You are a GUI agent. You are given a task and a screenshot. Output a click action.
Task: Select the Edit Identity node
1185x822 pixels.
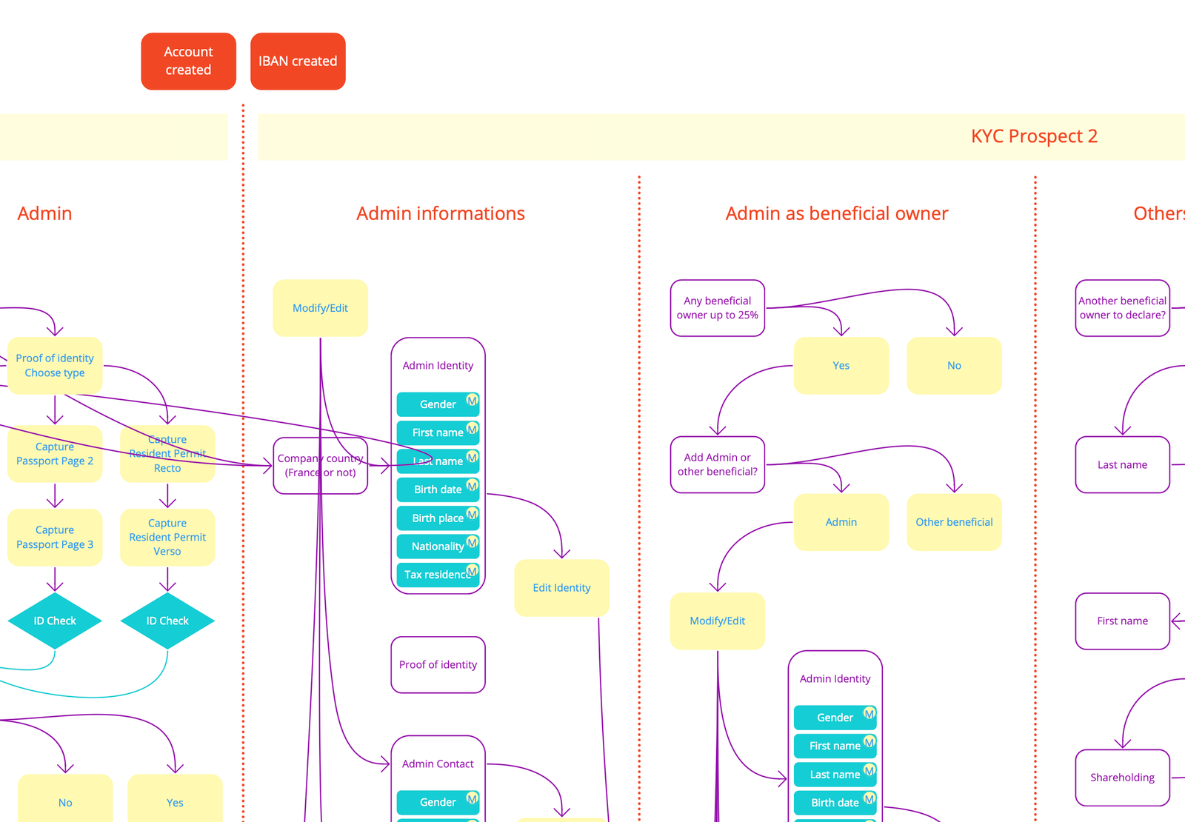coord(561,588)
